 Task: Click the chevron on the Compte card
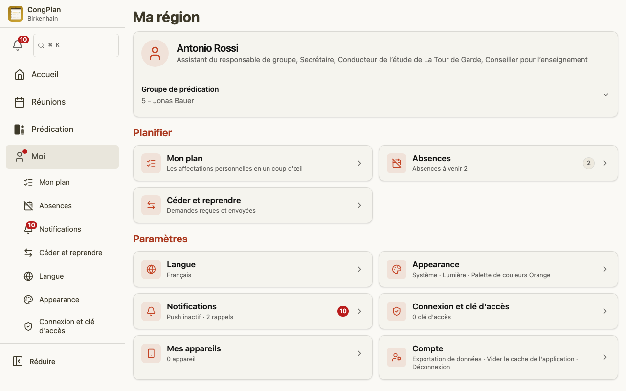pyautogui.click(x=605, y=357)
